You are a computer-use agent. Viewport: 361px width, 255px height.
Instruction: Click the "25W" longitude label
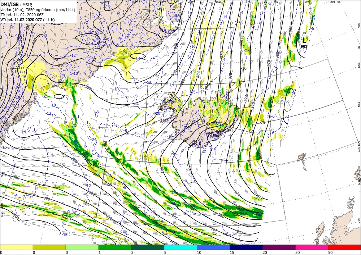[x=163, y=2]
